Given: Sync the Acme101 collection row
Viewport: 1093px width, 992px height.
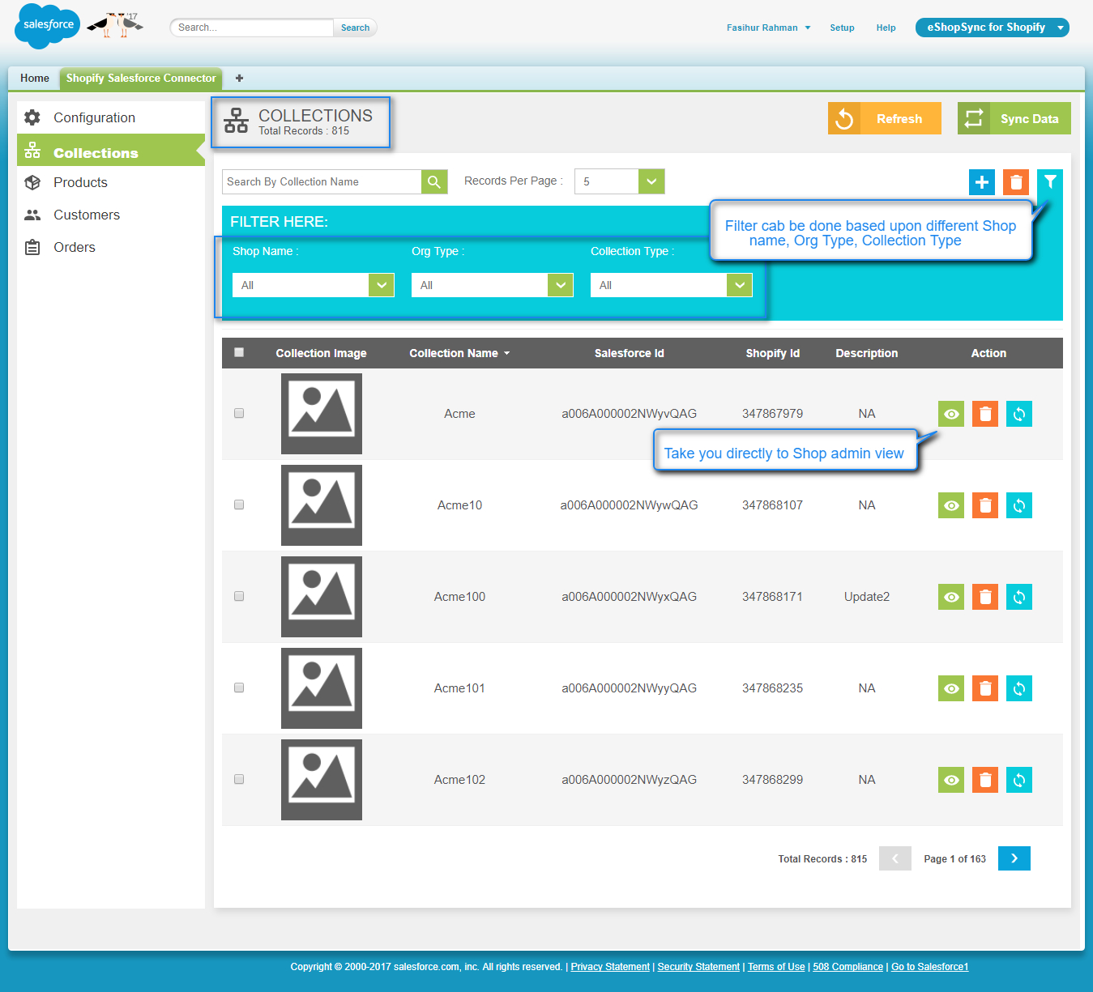Looking at the screenshot, I should pyautogui.click(x=1019, y=688).
